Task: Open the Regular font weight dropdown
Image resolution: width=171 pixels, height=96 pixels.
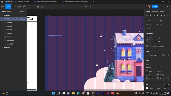Action: click(x=149, y=67)
